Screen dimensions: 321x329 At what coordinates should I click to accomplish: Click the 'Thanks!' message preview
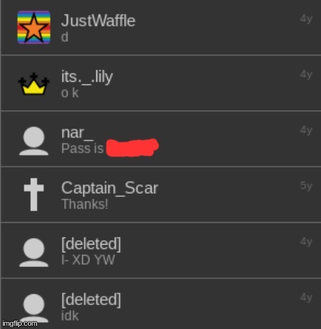85,204
